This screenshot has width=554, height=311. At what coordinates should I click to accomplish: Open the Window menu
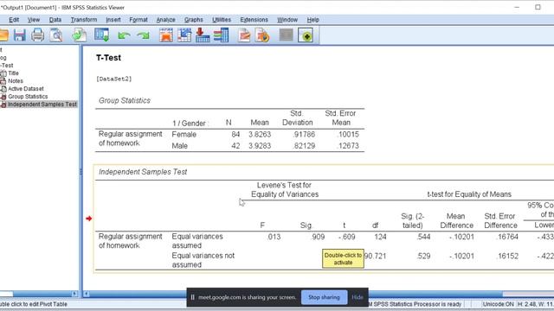(287, 20)
